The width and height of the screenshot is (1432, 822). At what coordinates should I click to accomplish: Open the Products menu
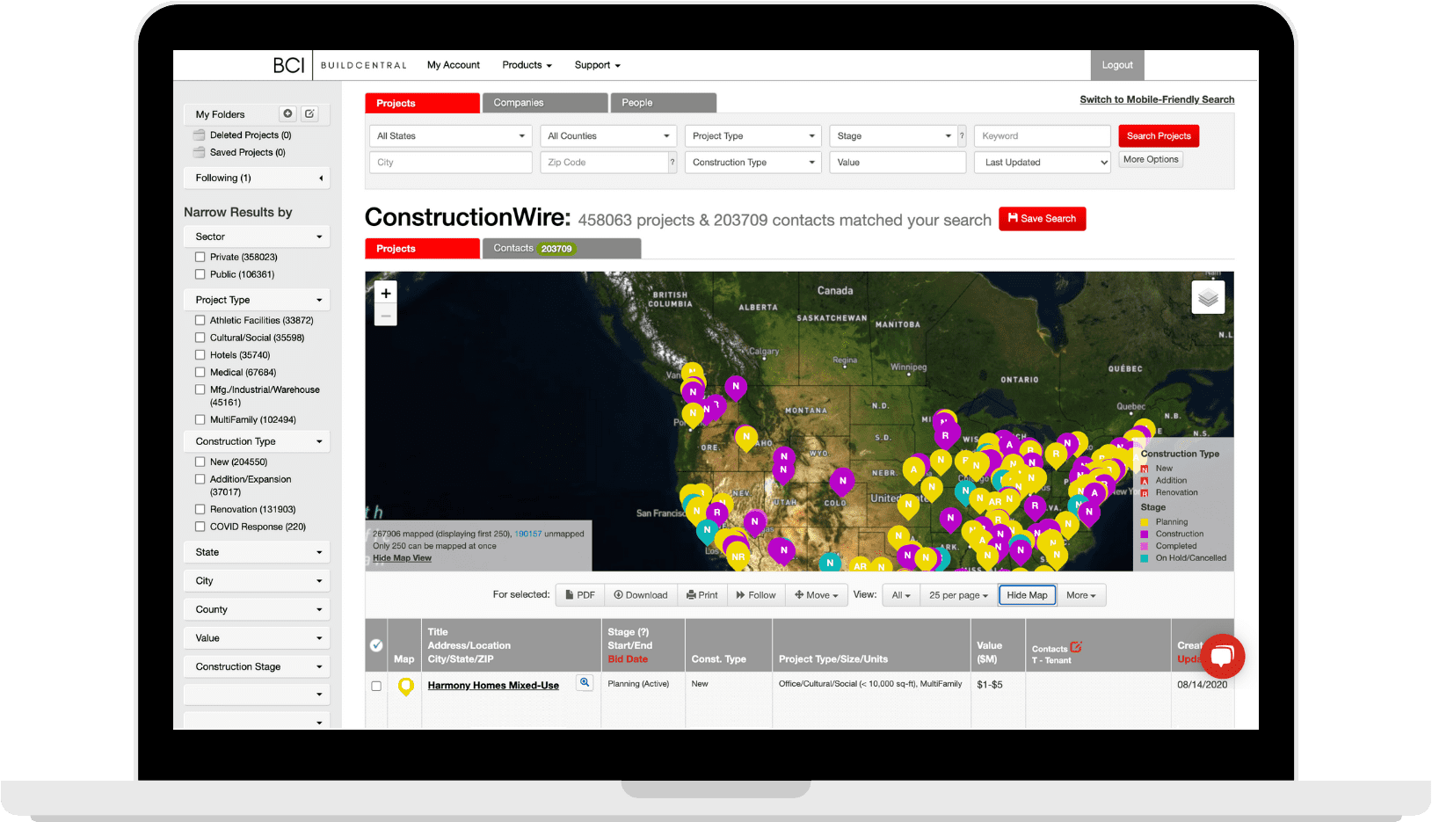tap(527, 65)
